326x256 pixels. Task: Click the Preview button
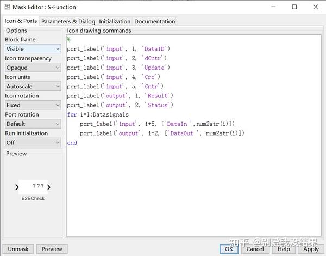52,249
